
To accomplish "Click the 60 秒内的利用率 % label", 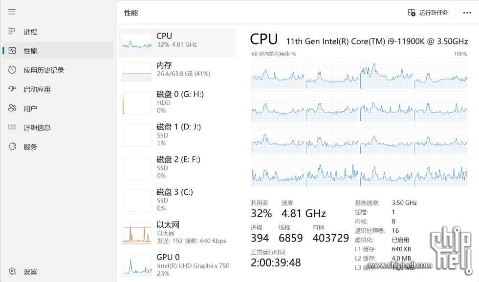I will [274, 54].
